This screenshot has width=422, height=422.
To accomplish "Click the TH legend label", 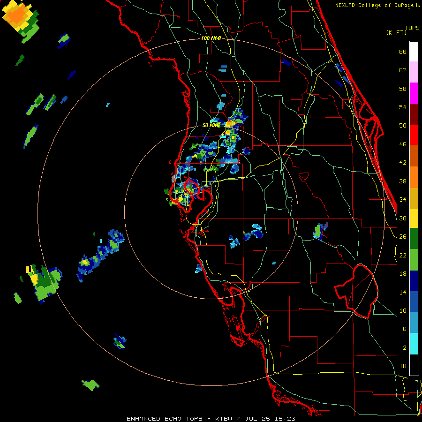I will click(403, 366).
